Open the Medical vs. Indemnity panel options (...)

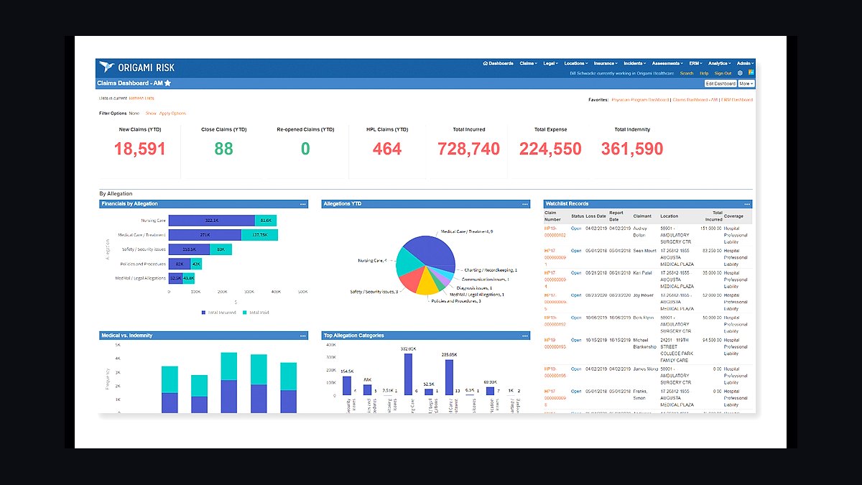click(303, 336)
